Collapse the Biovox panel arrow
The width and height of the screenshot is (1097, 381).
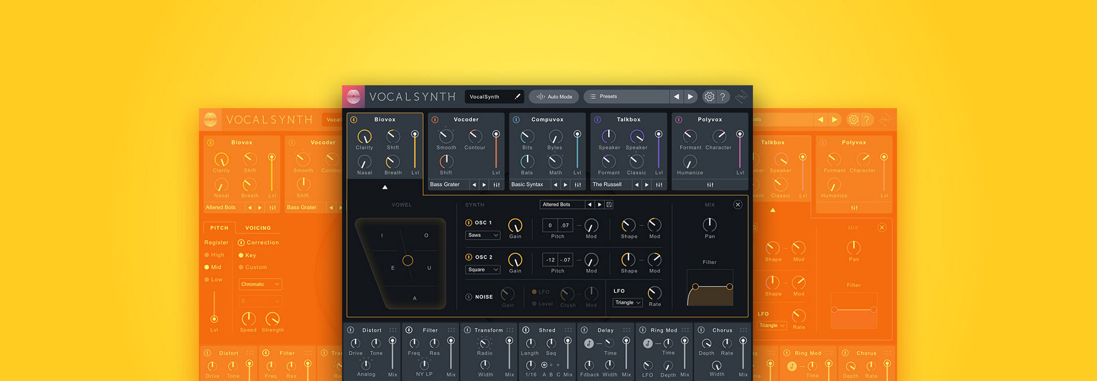[x=385, y=187]
